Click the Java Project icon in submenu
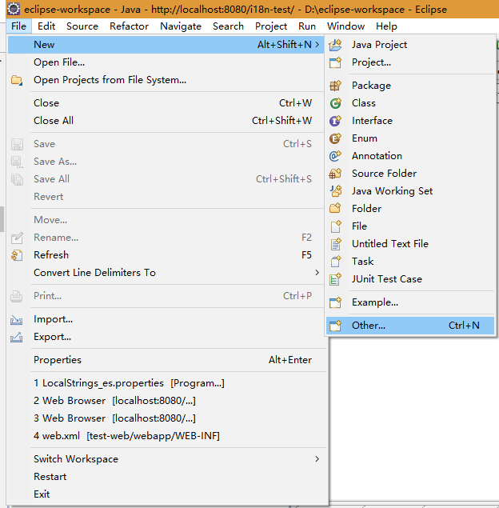 [335, 45]
